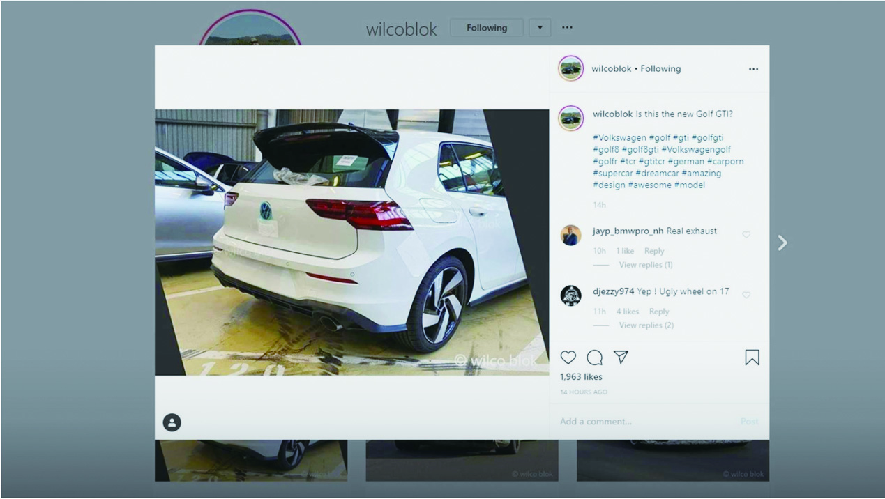Open the #Volkswagen hashtag
Image resolution: width=885 pixels, height=499 pixels.
(x=619, y=138)
